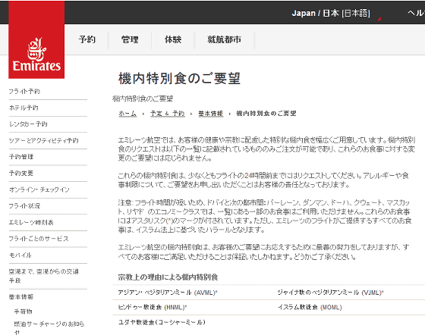Click the ホーム breadcrumb link
The image size is (425, 335).
click(127, 114)
